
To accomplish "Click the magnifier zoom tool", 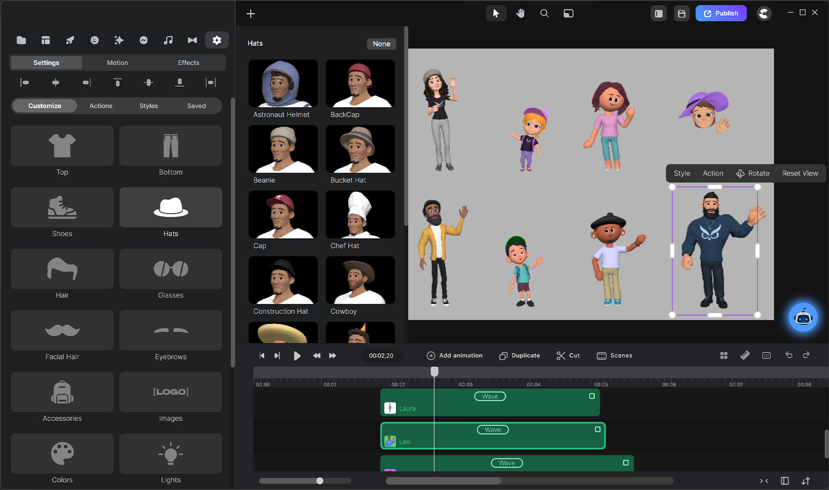I will click(x=544, y=14).
